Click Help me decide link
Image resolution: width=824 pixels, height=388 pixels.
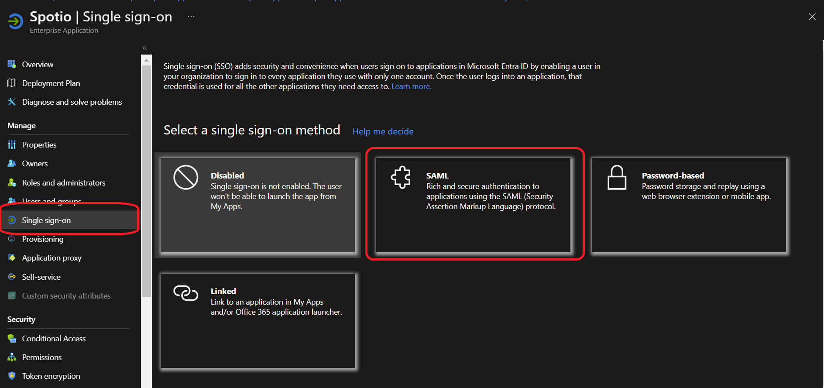click(383, 131)
